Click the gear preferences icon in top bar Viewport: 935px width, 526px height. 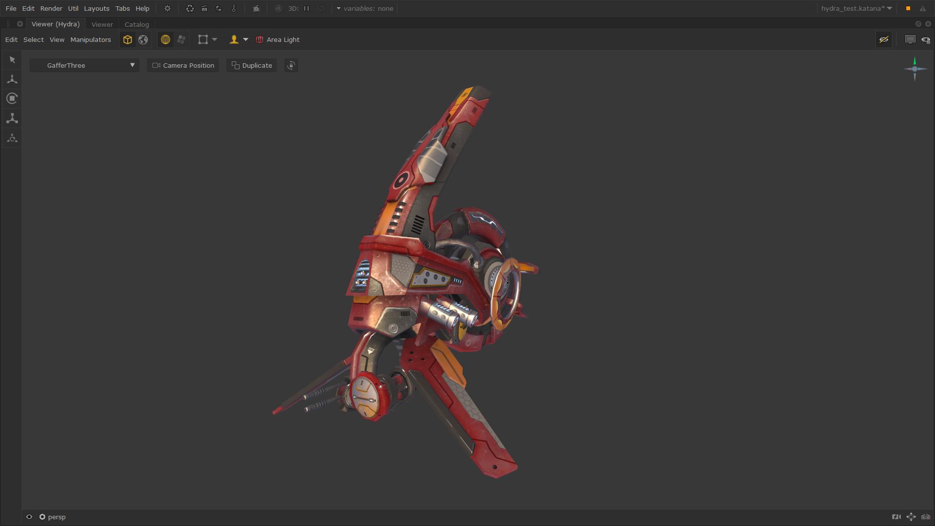click(168, 8)
